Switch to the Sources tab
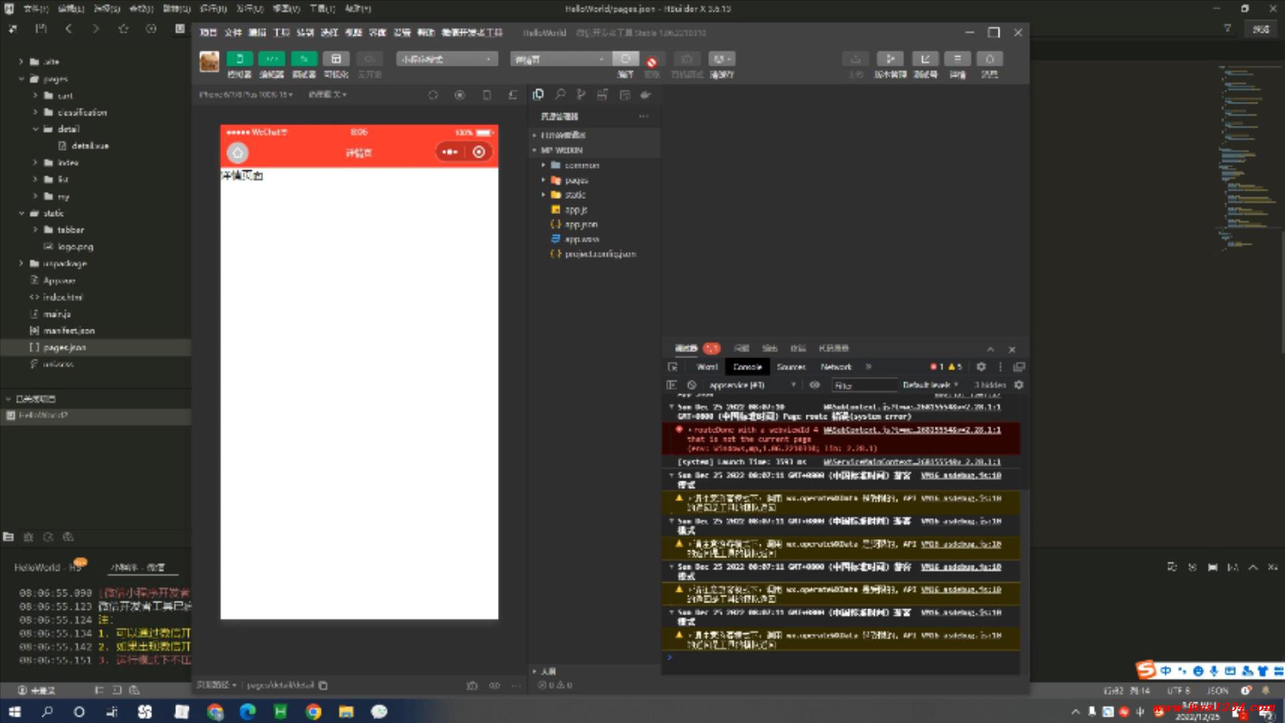The width and height of the screenshot is (1285, 723). (791, 367)
